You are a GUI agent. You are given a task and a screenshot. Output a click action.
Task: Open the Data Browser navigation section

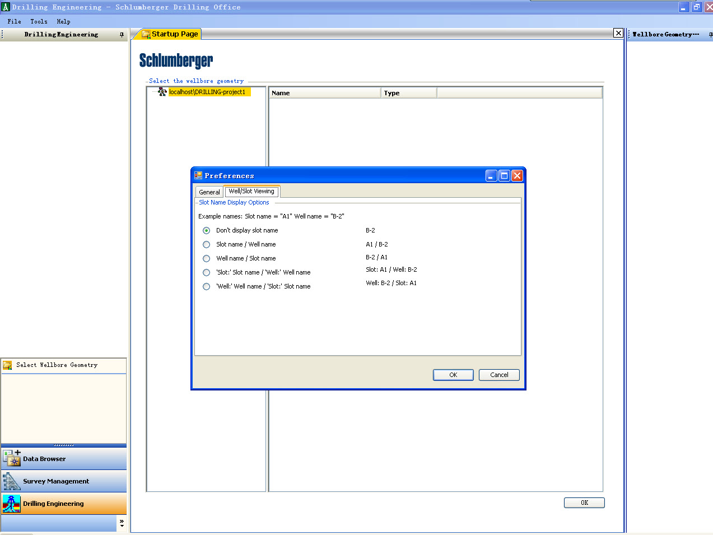tap(64, 459)
